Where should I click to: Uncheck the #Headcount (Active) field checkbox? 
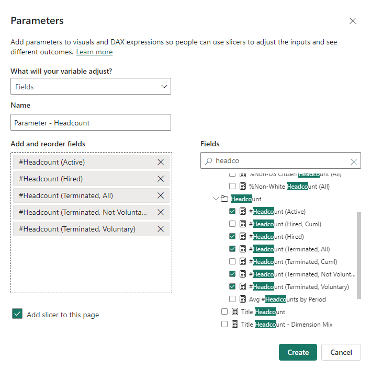pos(232,212)
